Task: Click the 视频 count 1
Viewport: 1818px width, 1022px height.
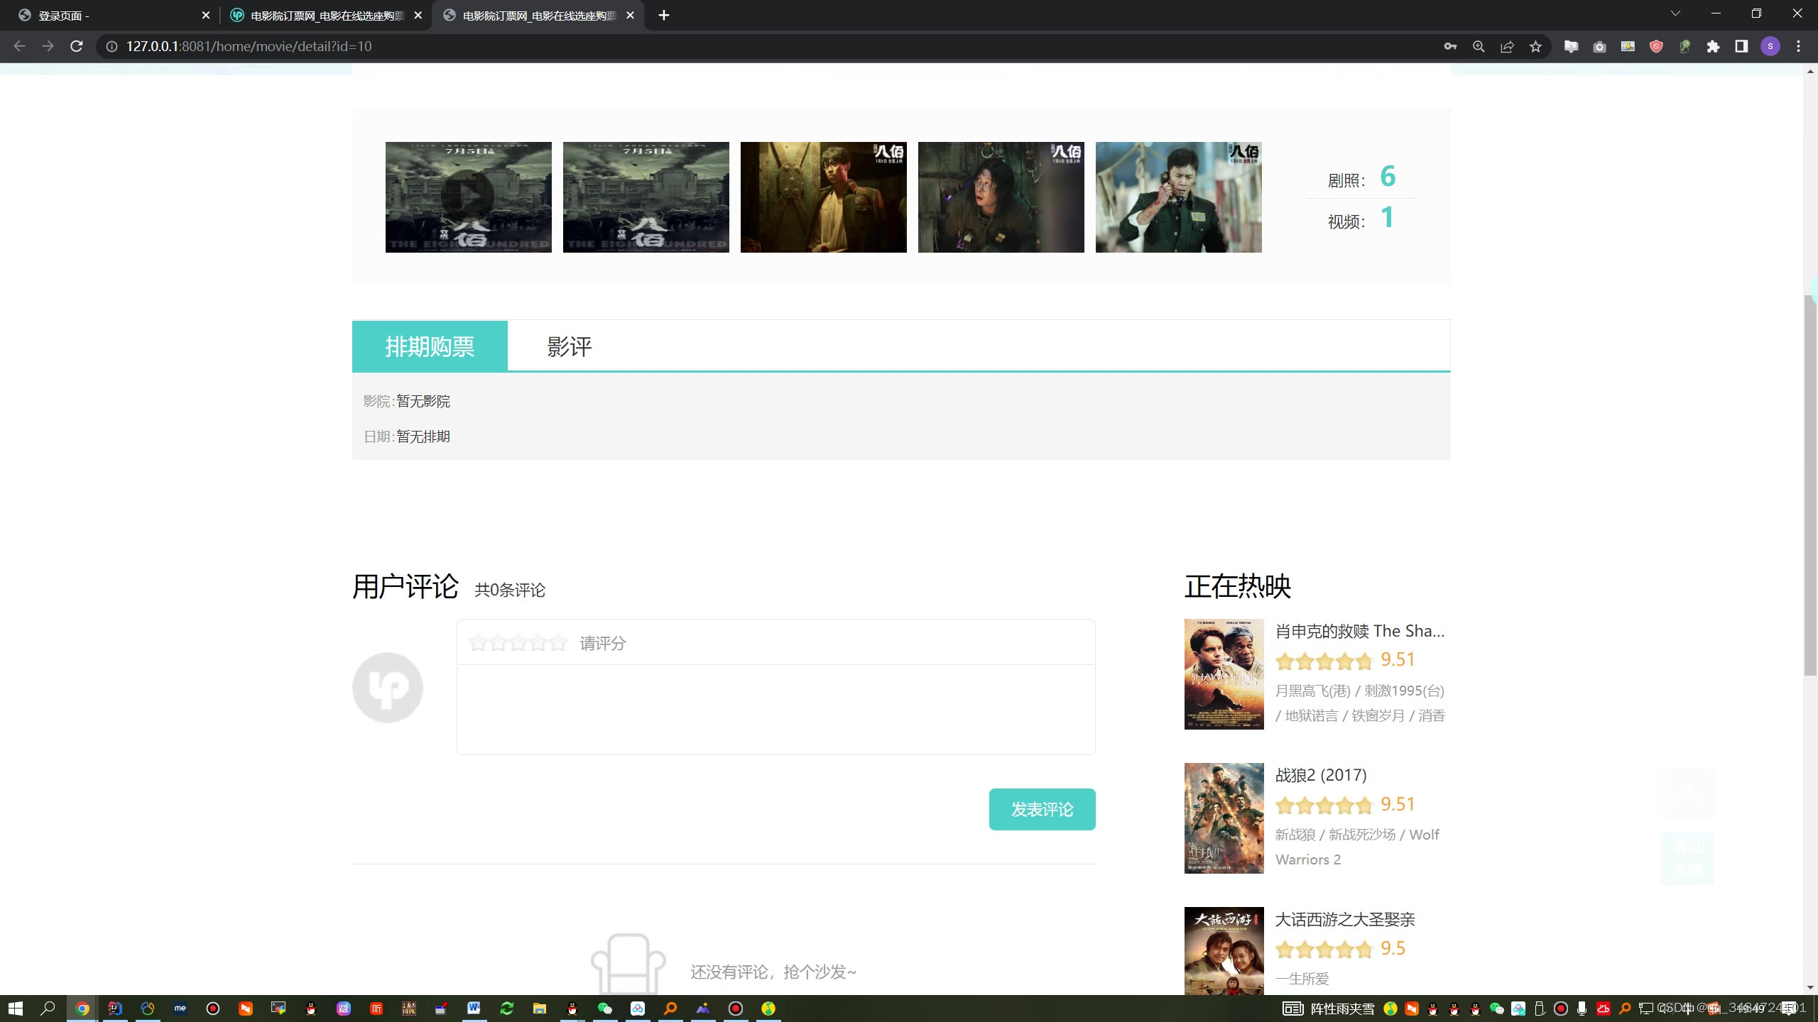Action: coord(1387,217)
